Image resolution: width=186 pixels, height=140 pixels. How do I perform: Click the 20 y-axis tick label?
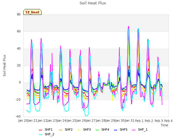(19, 65)
